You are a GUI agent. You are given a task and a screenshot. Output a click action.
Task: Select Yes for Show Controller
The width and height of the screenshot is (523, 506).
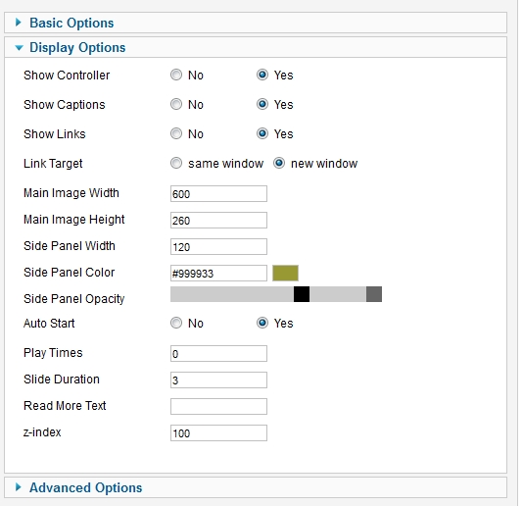coord(262,75)
